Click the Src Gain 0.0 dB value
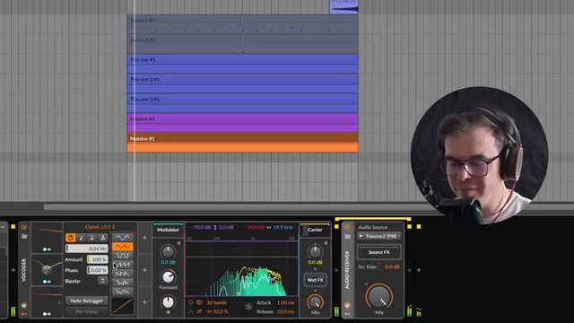574x323 pixels. pyautogui.click(x=392, y=266)
